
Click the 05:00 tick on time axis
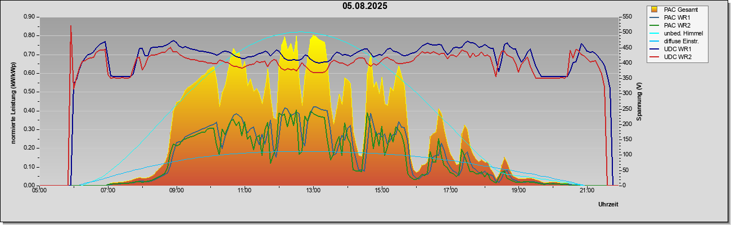39,190
